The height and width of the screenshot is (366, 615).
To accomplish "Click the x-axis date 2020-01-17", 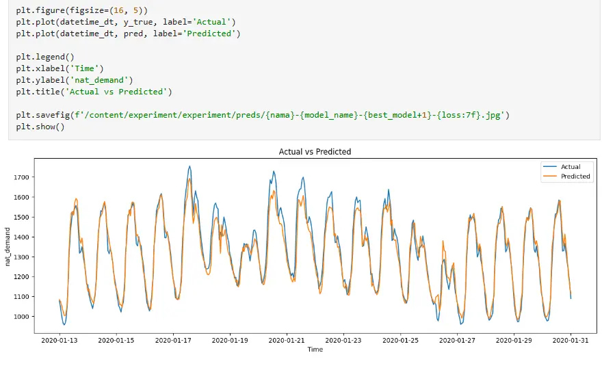I will (x=173, y=340).
